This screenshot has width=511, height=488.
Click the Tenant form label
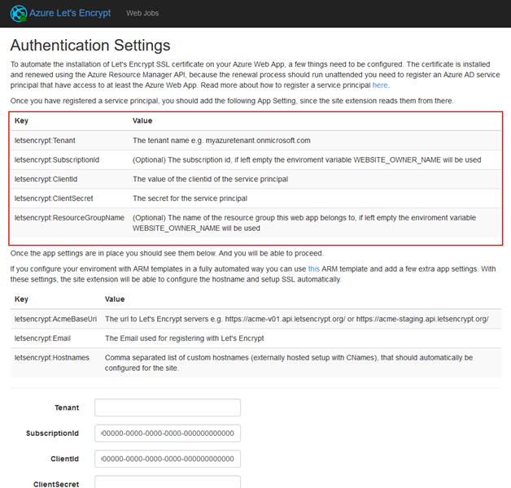[x=67, y=407]
